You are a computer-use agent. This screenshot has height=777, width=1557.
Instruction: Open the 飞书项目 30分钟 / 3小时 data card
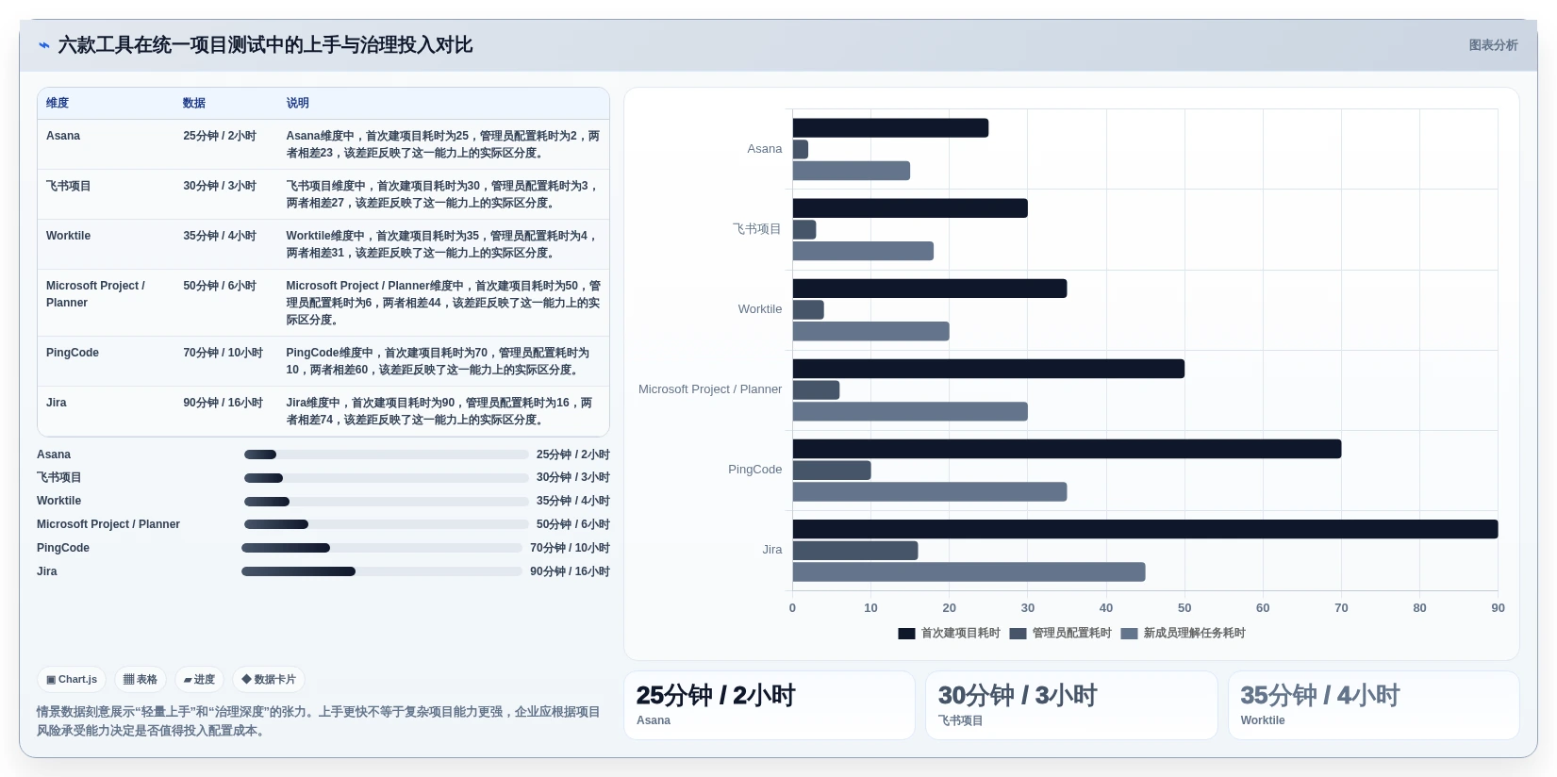1071,705
